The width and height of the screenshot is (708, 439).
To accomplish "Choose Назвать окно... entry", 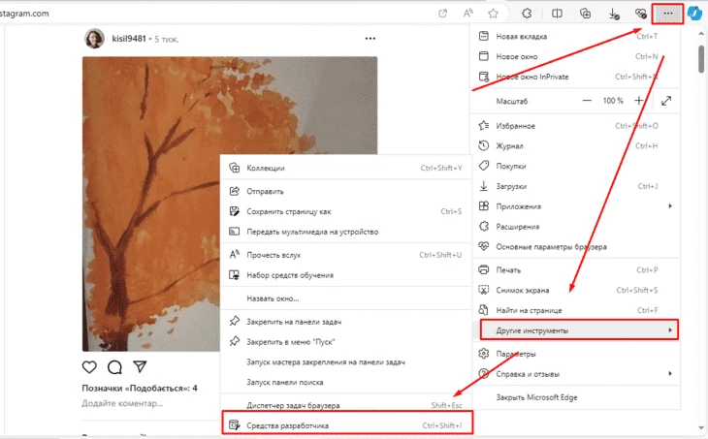I will click(x=346, y=298).
